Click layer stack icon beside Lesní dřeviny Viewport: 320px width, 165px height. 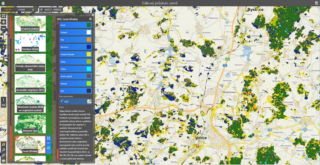tap(48, 148)
